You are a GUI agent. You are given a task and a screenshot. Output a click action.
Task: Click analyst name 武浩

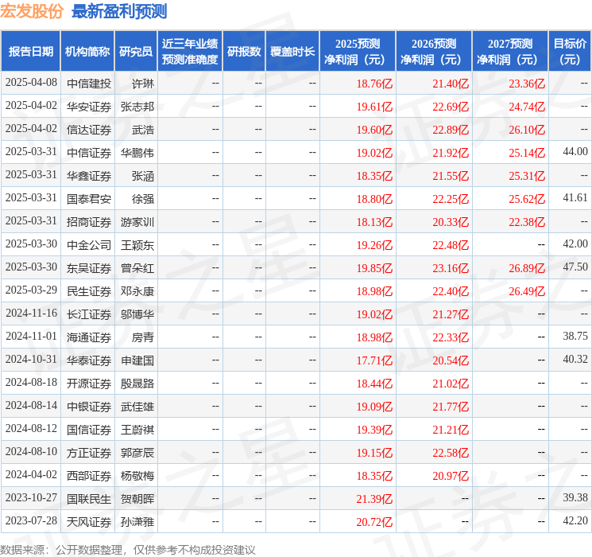click(143, 130)
